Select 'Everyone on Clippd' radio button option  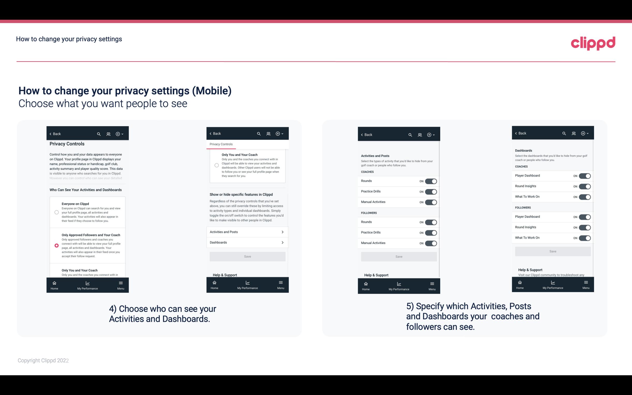[x=56, y=212]
